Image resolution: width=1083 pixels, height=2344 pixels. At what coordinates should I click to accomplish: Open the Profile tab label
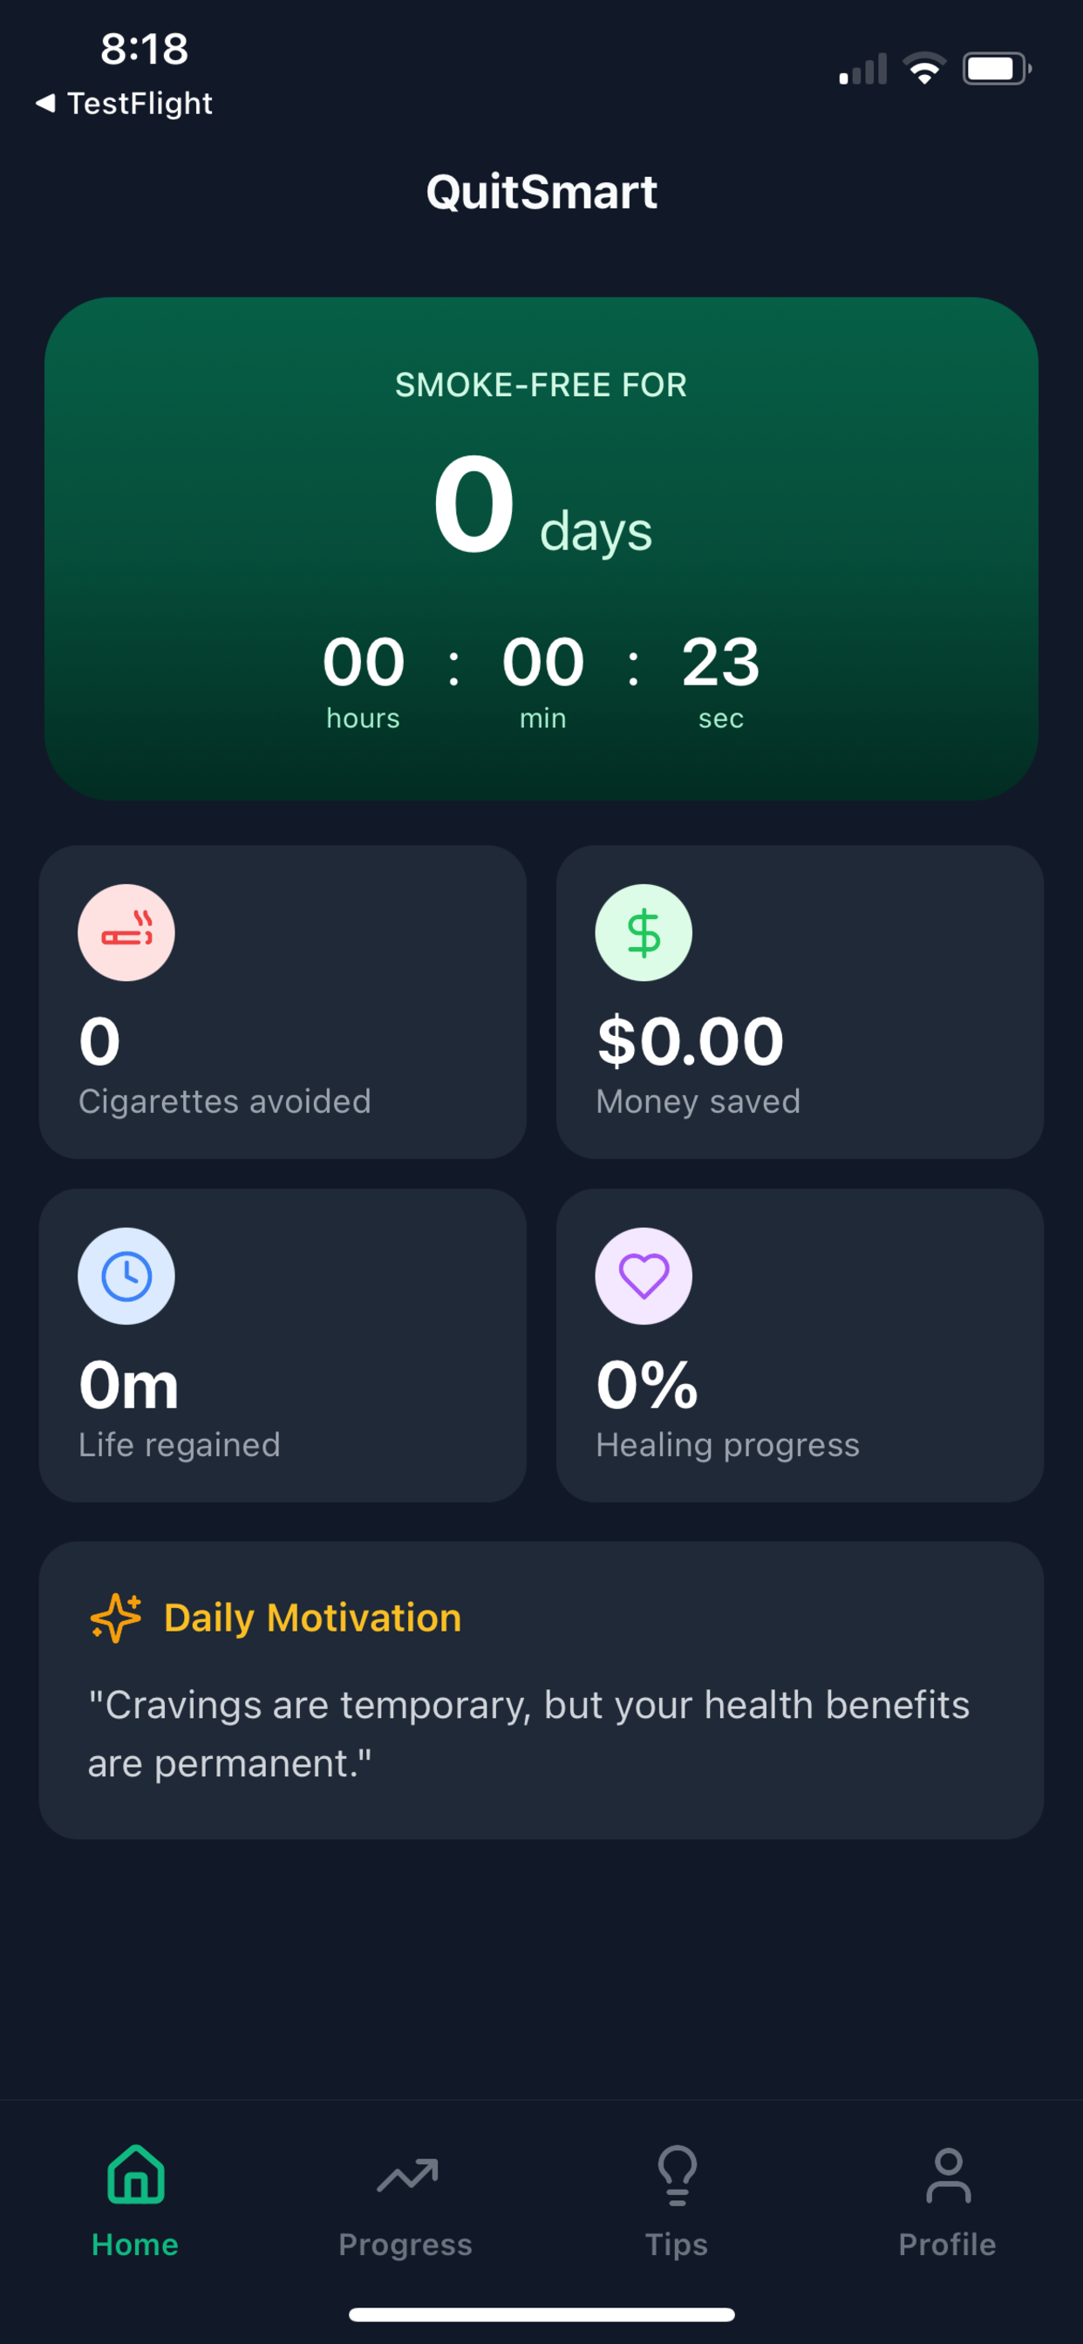947,2244
